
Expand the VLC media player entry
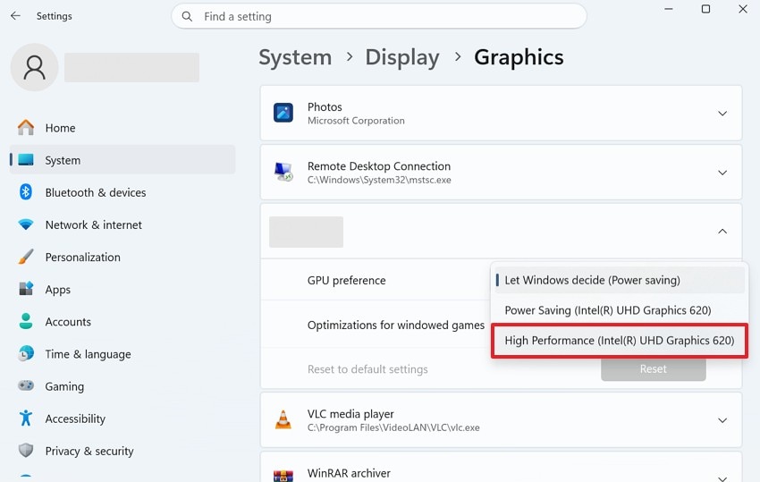(x=722, y=420)
